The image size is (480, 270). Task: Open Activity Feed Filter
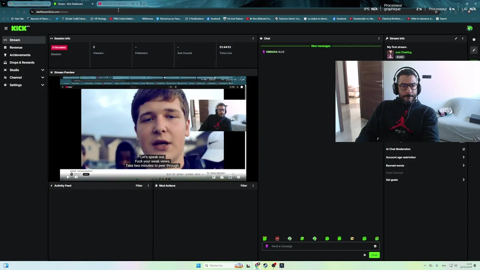click(139, 186)
